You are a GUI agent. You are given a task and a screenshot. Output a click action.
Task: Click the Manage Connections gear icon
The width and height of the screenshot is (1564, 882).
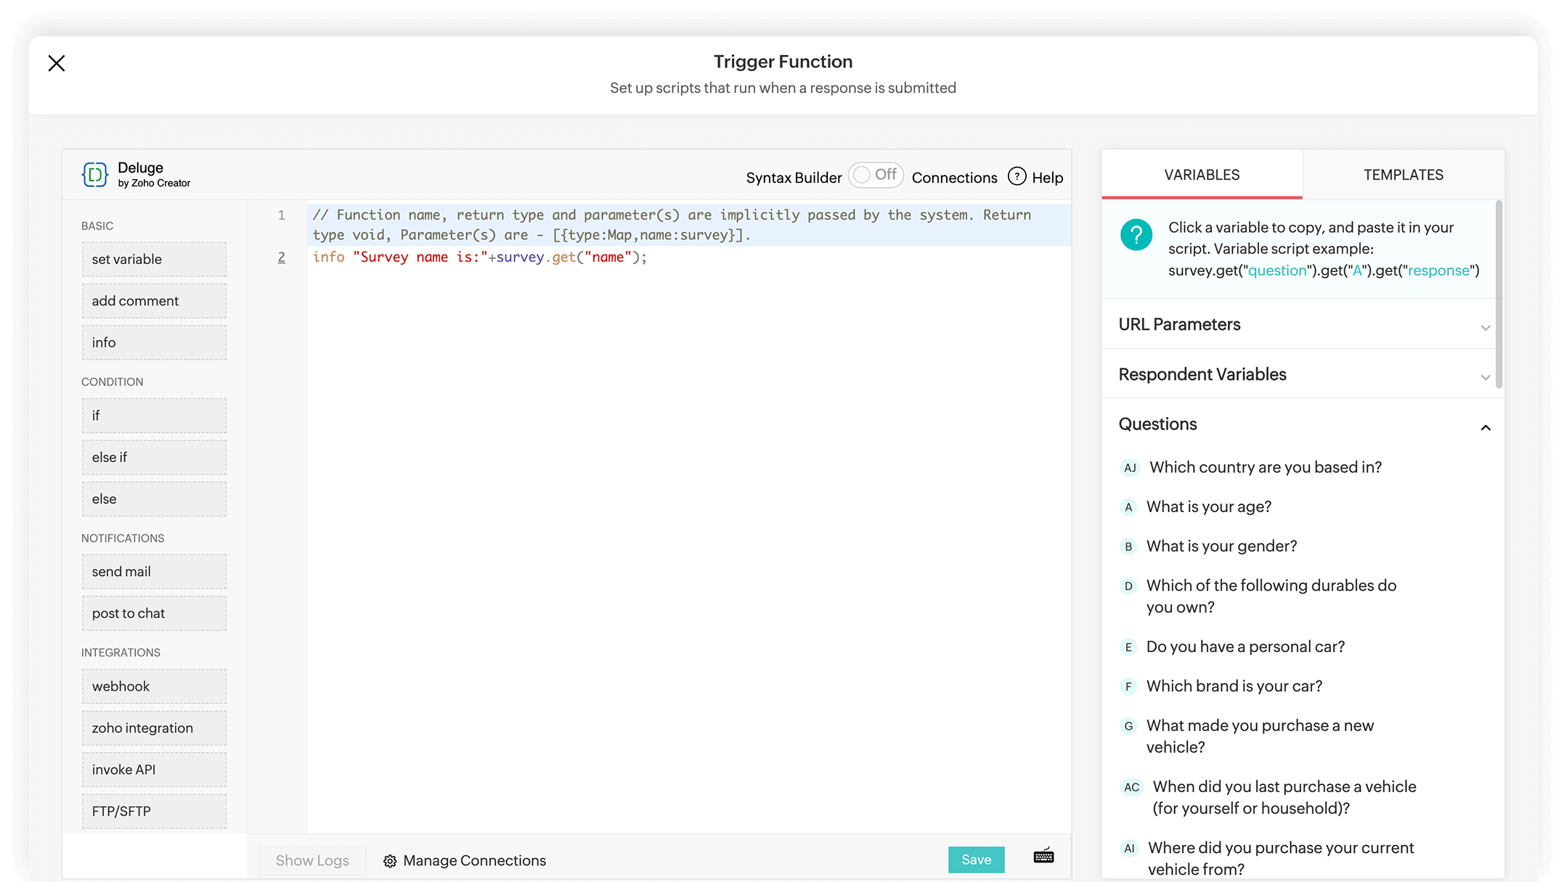pos(390,860)
